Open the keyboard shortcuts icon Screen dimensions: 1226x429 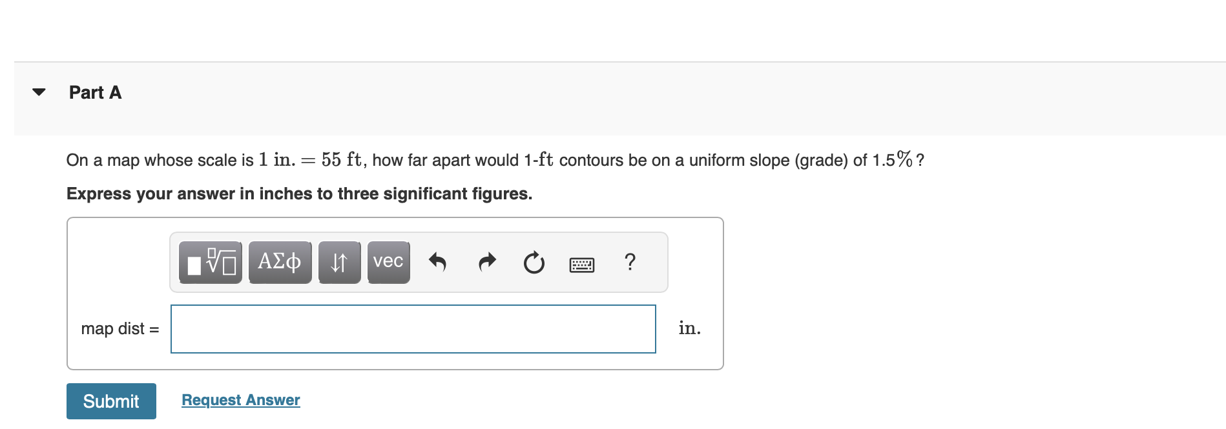(x=581, y=263)
